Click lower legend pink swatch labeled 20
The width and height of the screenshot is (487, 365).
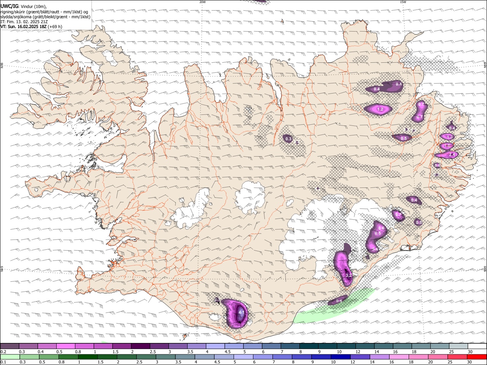click(x=438, y=357)
